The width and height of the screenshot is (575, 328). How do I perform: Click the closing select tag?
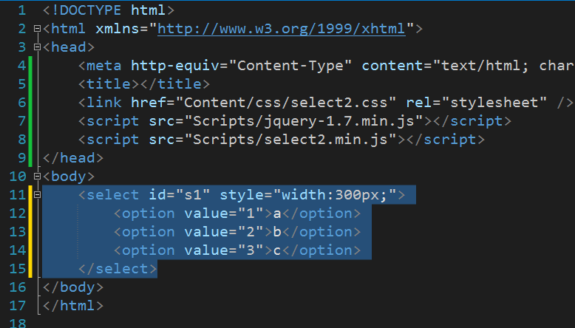coord(118,269)
